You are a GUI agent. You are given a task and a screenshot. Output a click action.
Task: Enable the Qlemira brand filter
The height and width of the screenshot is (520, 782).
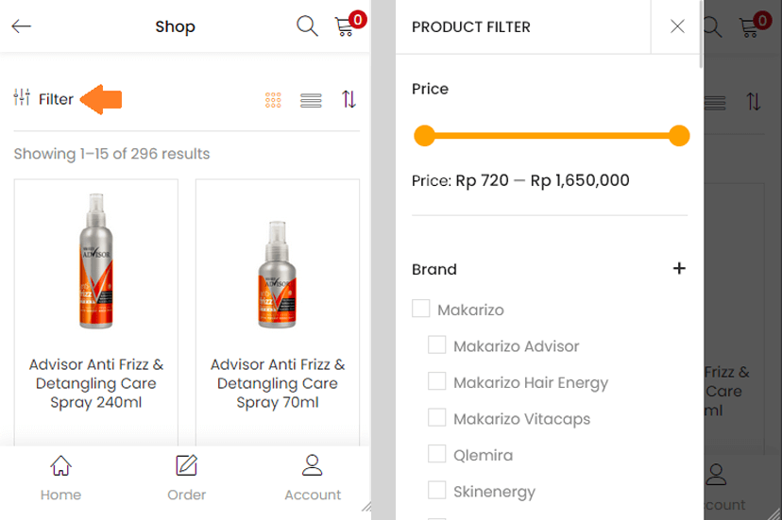coord(436,454)
